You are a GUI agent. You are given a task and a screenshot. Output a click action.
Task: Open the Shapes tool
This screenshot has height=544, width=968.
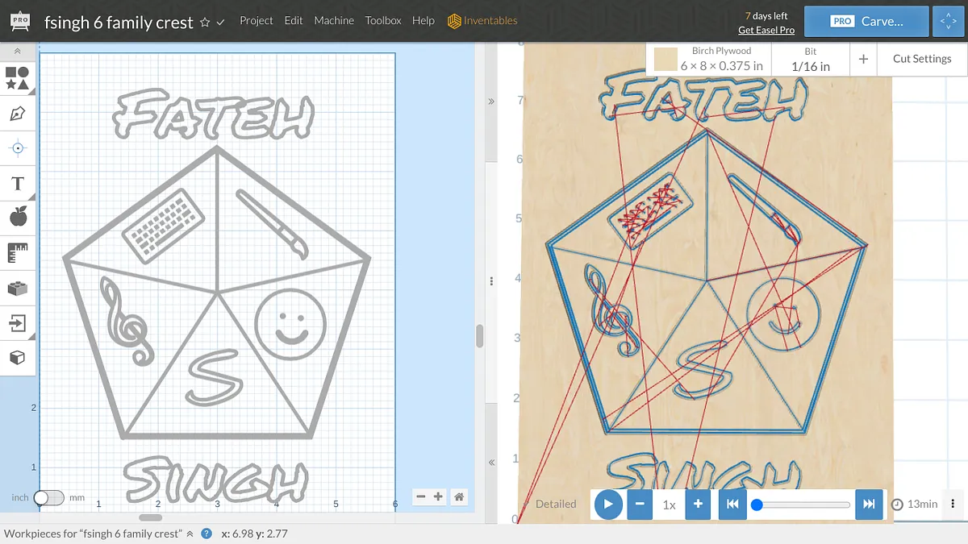(17, 78)
